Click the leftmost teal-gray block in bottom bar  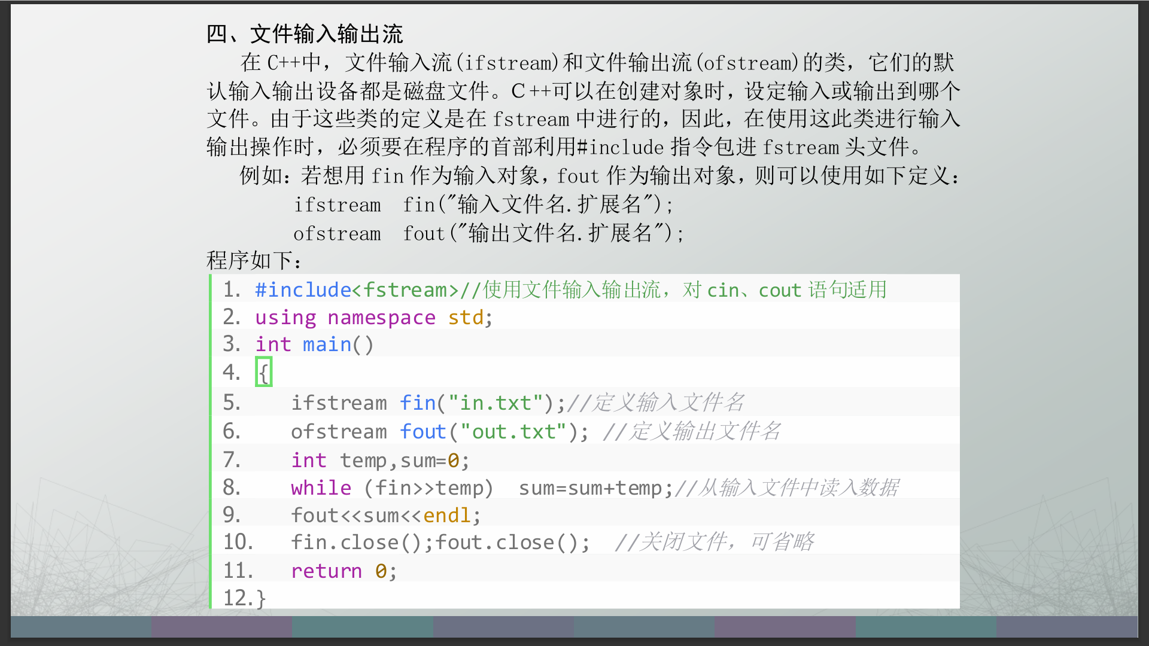[81, 626]
